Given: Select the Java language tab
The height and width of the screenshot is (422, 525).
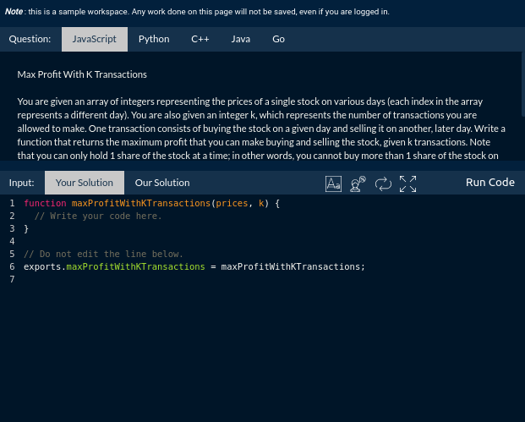Looking at the screenshot, I should click(241, 39).
